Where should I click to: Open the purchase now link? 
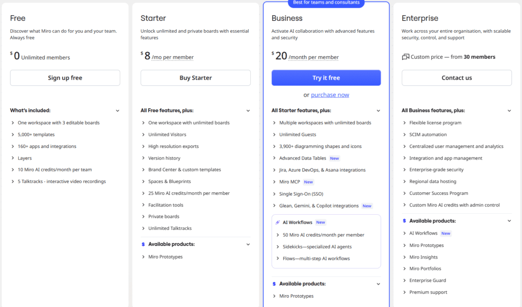coord(330,95)
